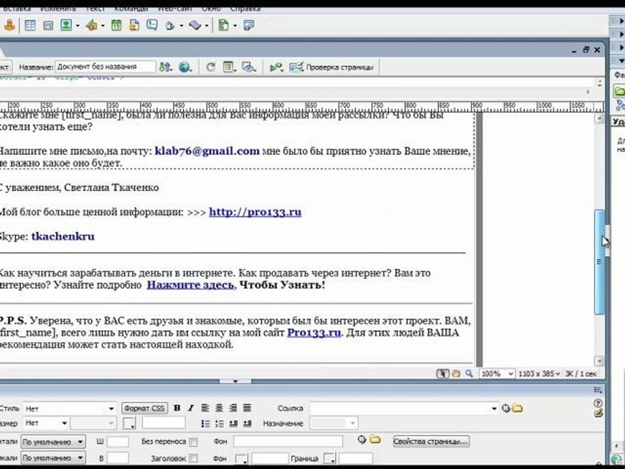625x469 pixels.
Task: Apply italic formatting with I
Action: click(191, 408)
